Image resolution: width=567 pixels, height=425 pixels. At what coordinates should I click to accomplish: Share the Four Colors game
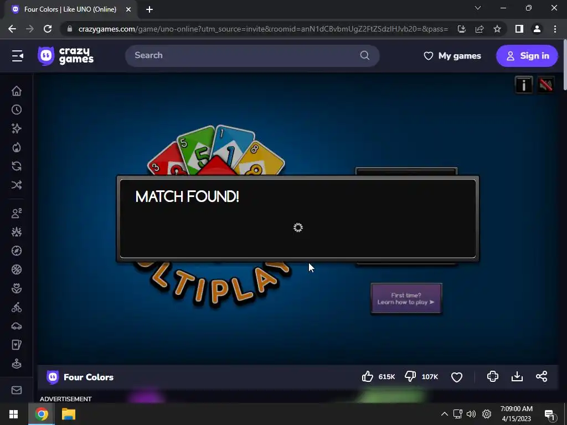point(542,376)
